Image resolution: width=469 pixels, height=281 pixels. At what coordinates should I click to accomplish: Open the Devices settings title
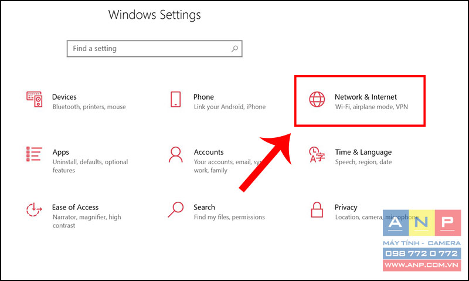click(x=64, y=97)
